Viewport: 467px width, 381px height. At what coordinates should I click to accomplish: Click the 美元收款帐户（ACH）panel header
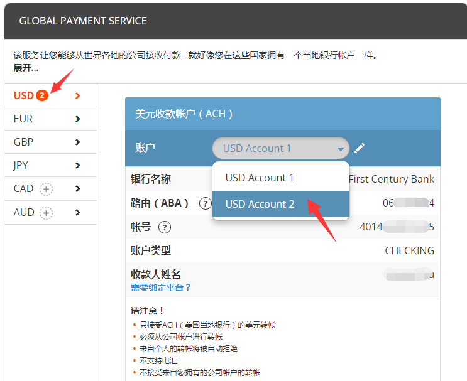(x=283, y=114)
